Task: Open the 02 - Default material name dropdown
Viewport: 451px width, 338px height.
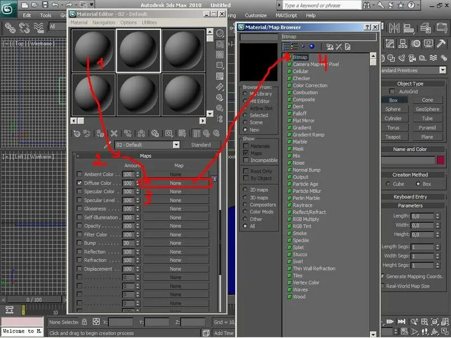Action: [176, 145]
